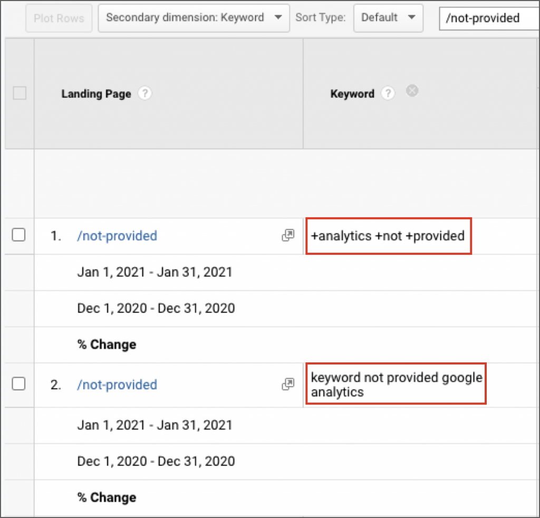Select row 1 Jan 1, 2021 - Jan 31, 2021 text
The height and width of the screenshot is (518, 540).
(155, 272)
